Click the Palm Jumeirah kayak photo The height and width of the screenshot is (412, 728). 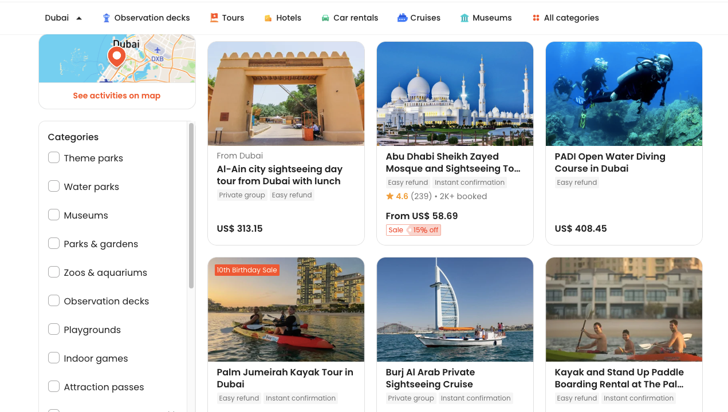(x=286, y=310)
